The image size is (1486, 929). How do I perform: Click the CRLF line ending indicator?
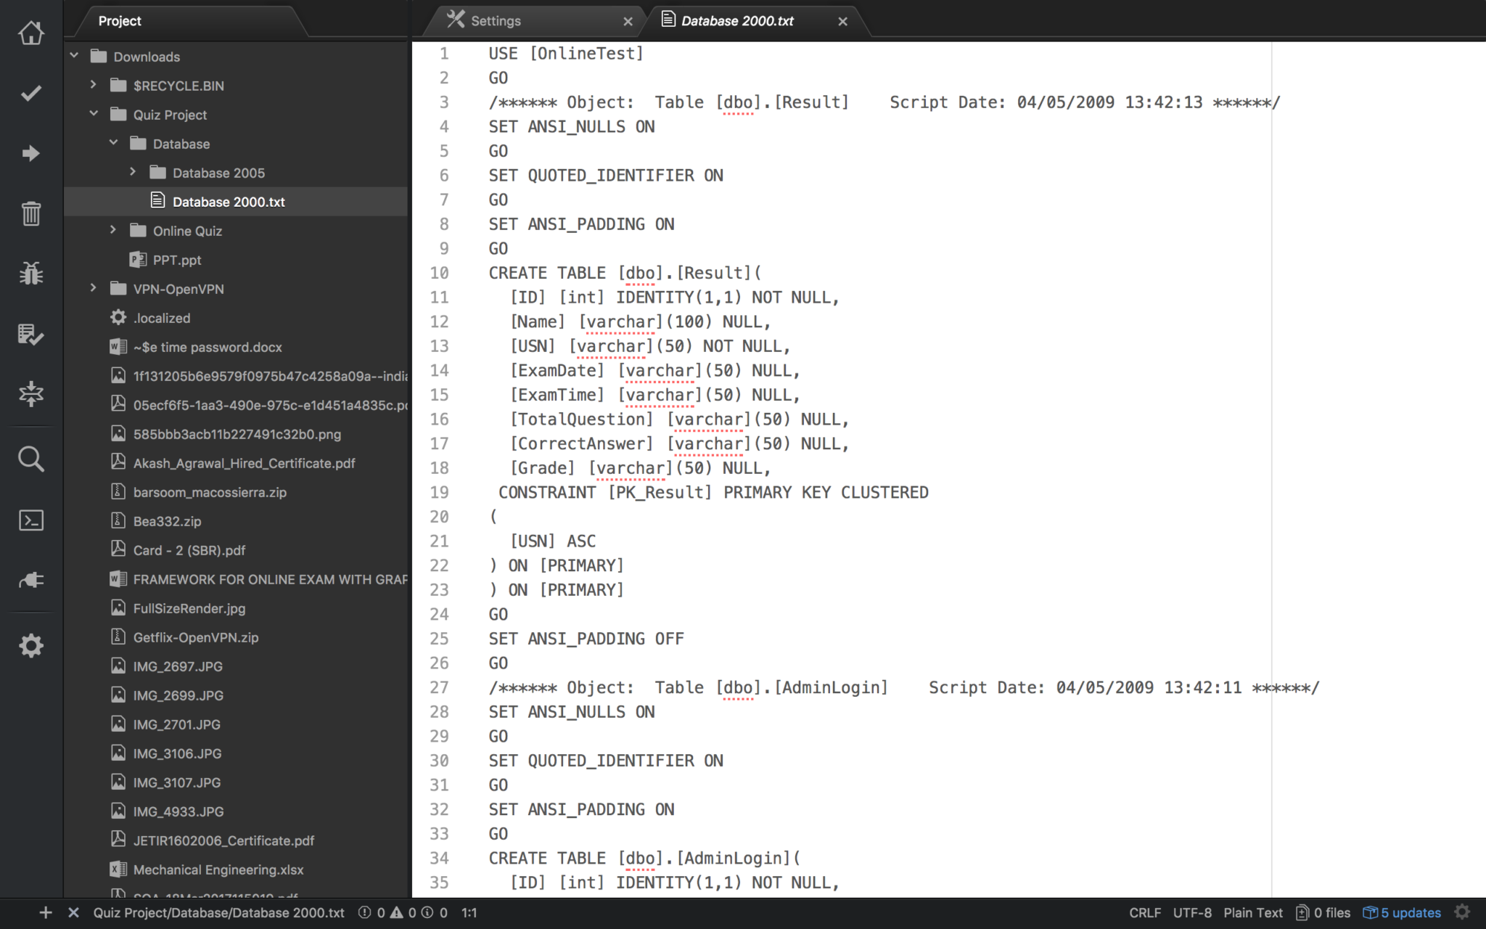1147,912
